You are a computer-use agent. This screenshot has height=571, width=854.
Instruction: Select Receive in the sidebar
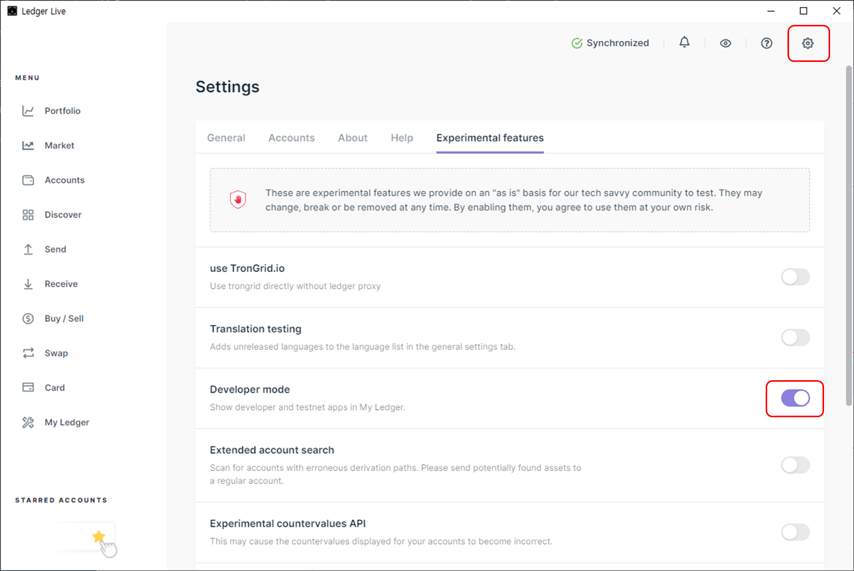[x=61, y=284]
